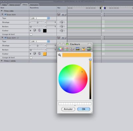Add a keyframe for first Bordure
This screenshot has height=131, width=133.
click(x=62, y=27)
